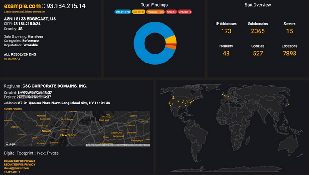Click the blue info segment of donut chart
Screen dimensions: 309x175
139,43
